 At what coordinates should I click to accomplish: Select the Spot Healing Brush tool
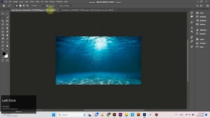click(7, 25)
